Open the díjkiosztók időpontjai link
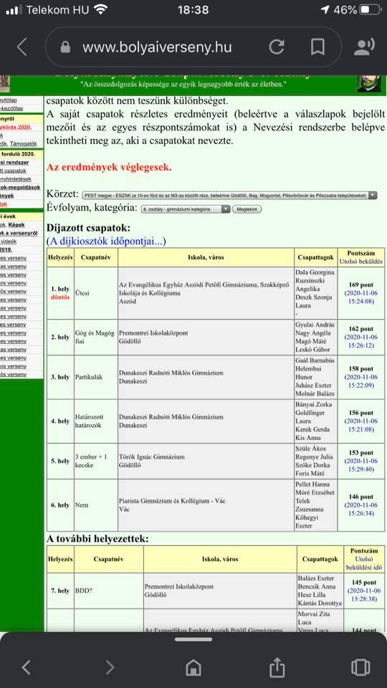 [x=106, y=241]
